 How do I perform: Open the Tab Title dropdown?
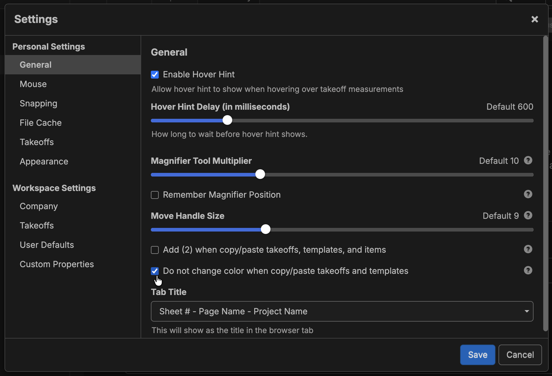pyautogui.click(x=342, y=311)
